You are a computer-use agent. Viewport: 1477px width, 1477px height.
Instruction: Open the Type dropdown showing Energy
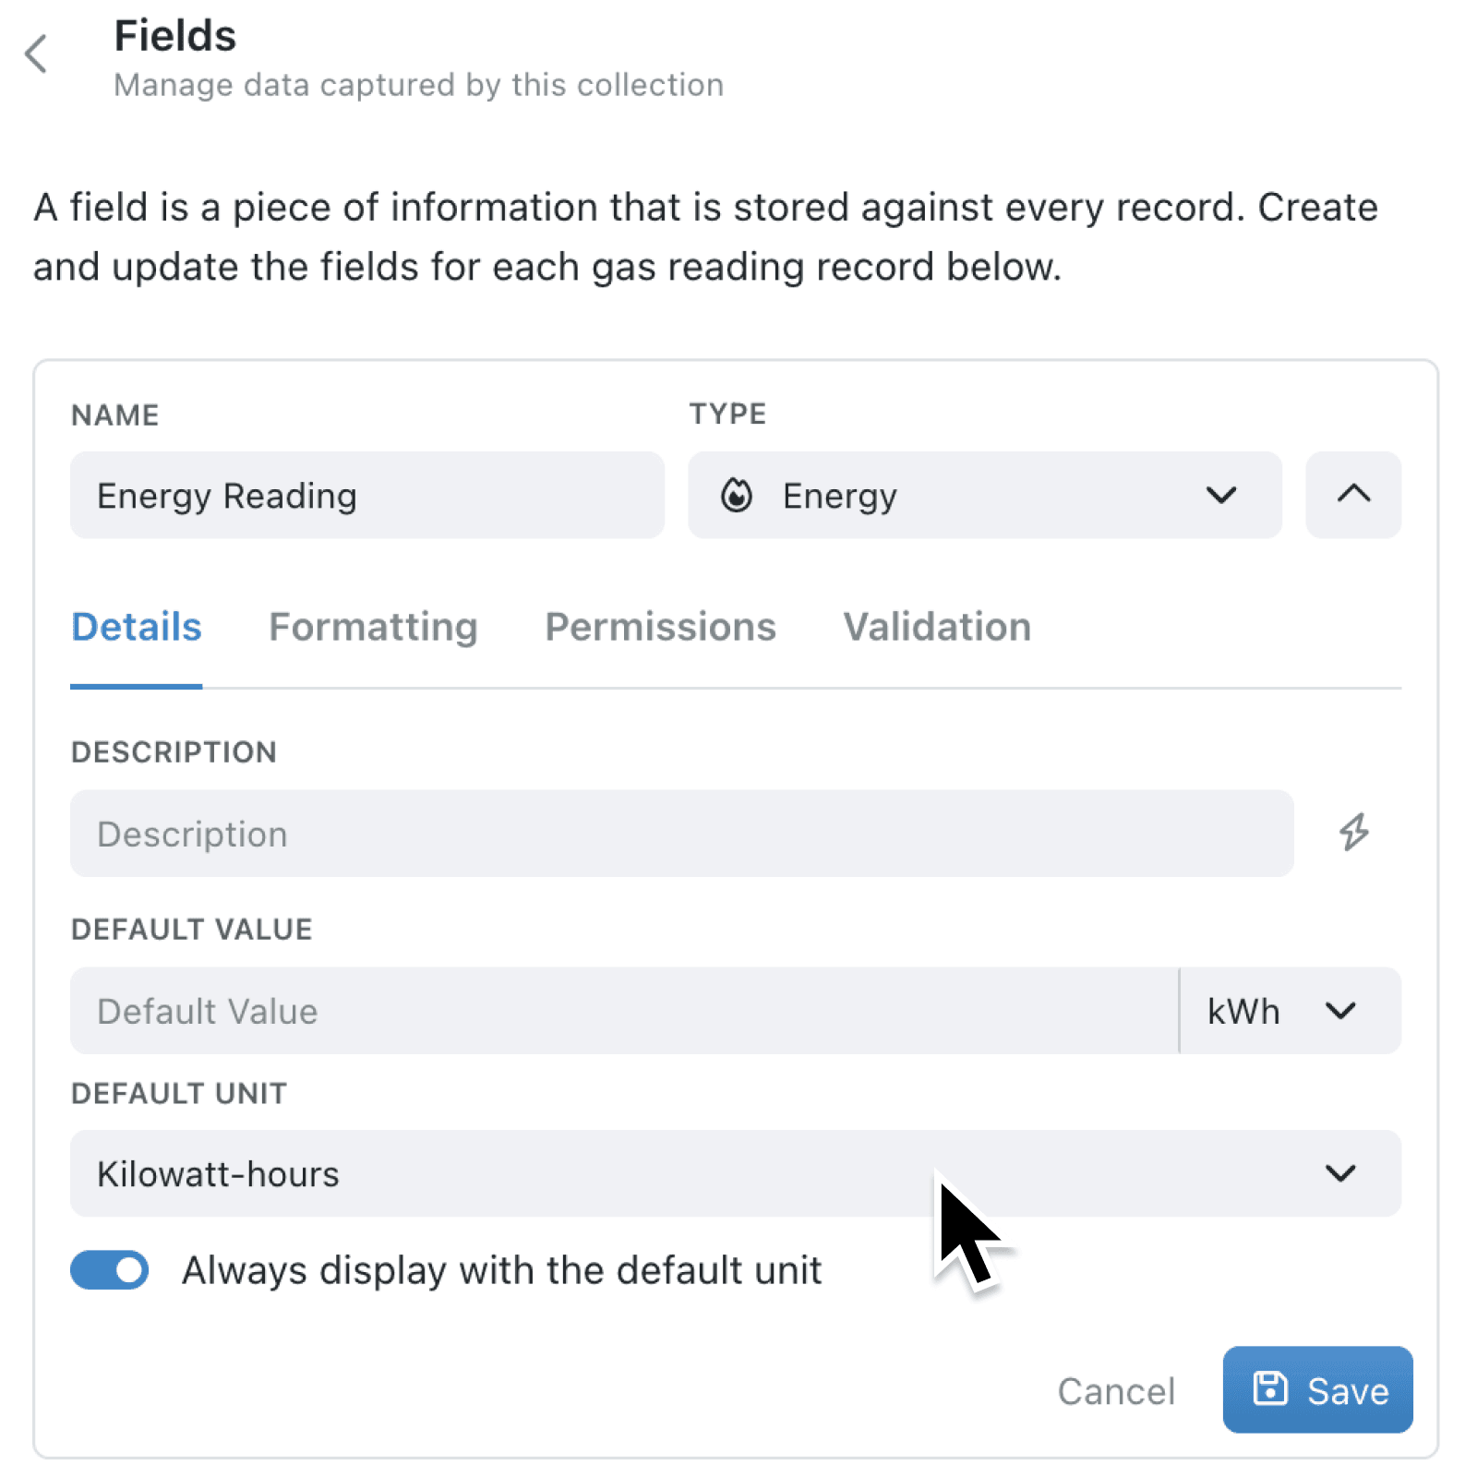(983, 495)
